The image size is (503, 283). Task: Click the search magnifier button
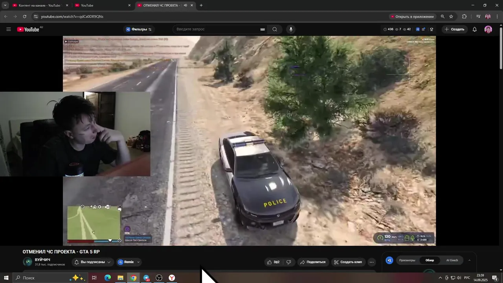pyautogui.click(x=275, y=29)
